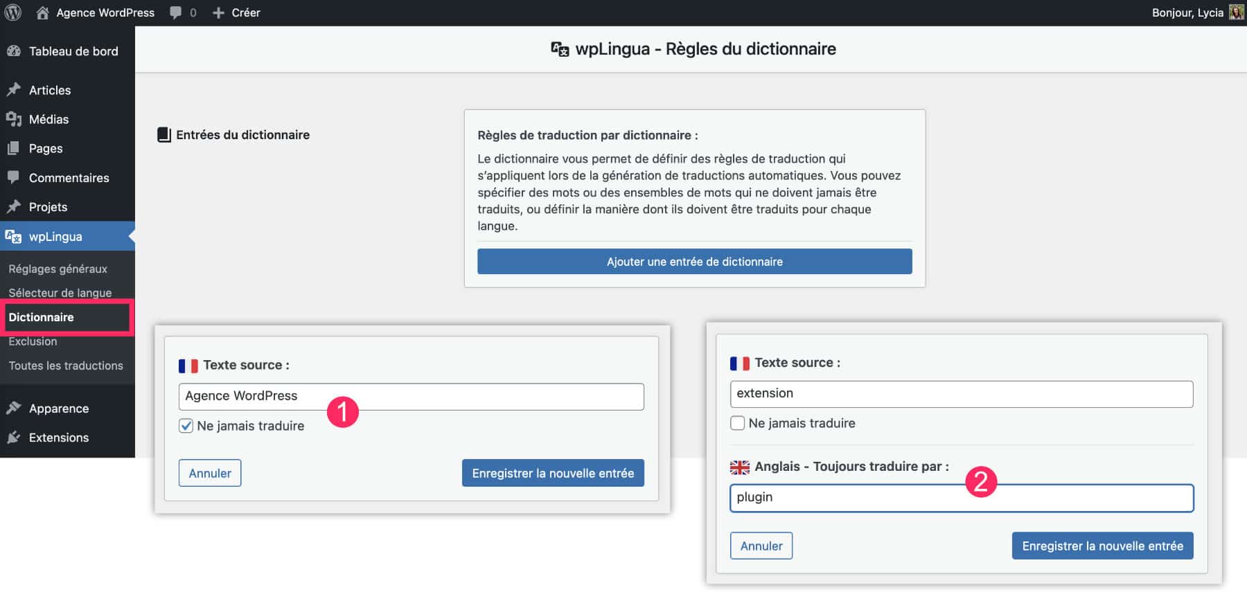Click the Articles pin icon
Viewport: 1247px width, 610px height.
coord(13,90)
